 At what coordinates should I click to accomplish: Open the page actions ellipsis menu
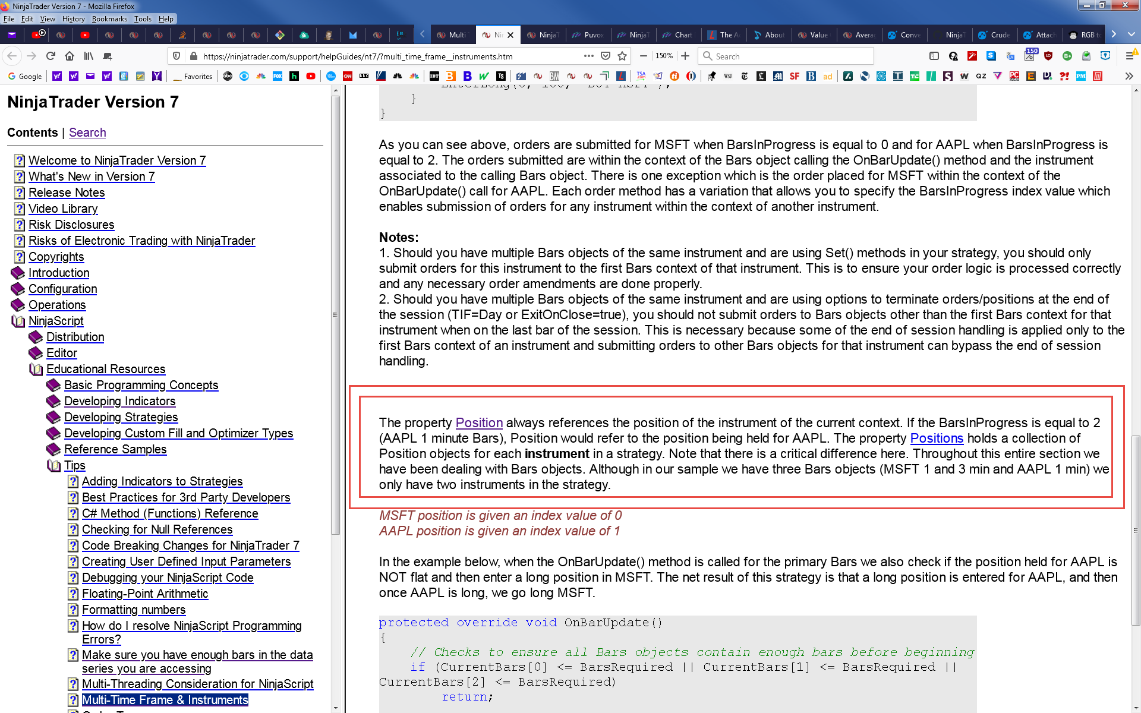[588, 56]
